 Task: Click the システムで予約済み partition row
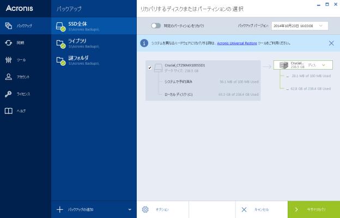pos(211,82)
